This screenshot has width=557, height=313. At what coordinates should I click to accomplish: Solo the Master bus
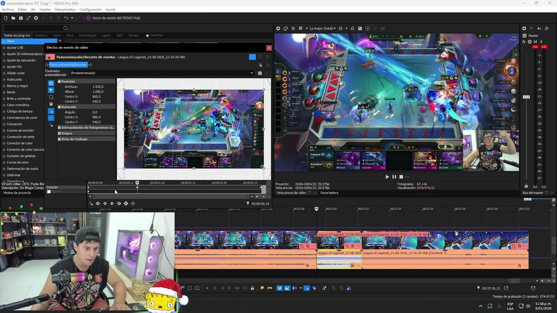(x=541, y=42)
